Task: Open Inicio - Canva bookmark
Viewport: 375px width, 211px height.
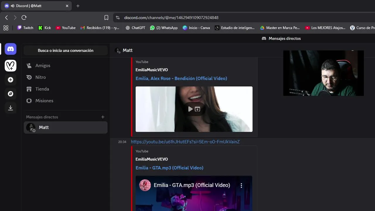Action: [x=196, y=28]
